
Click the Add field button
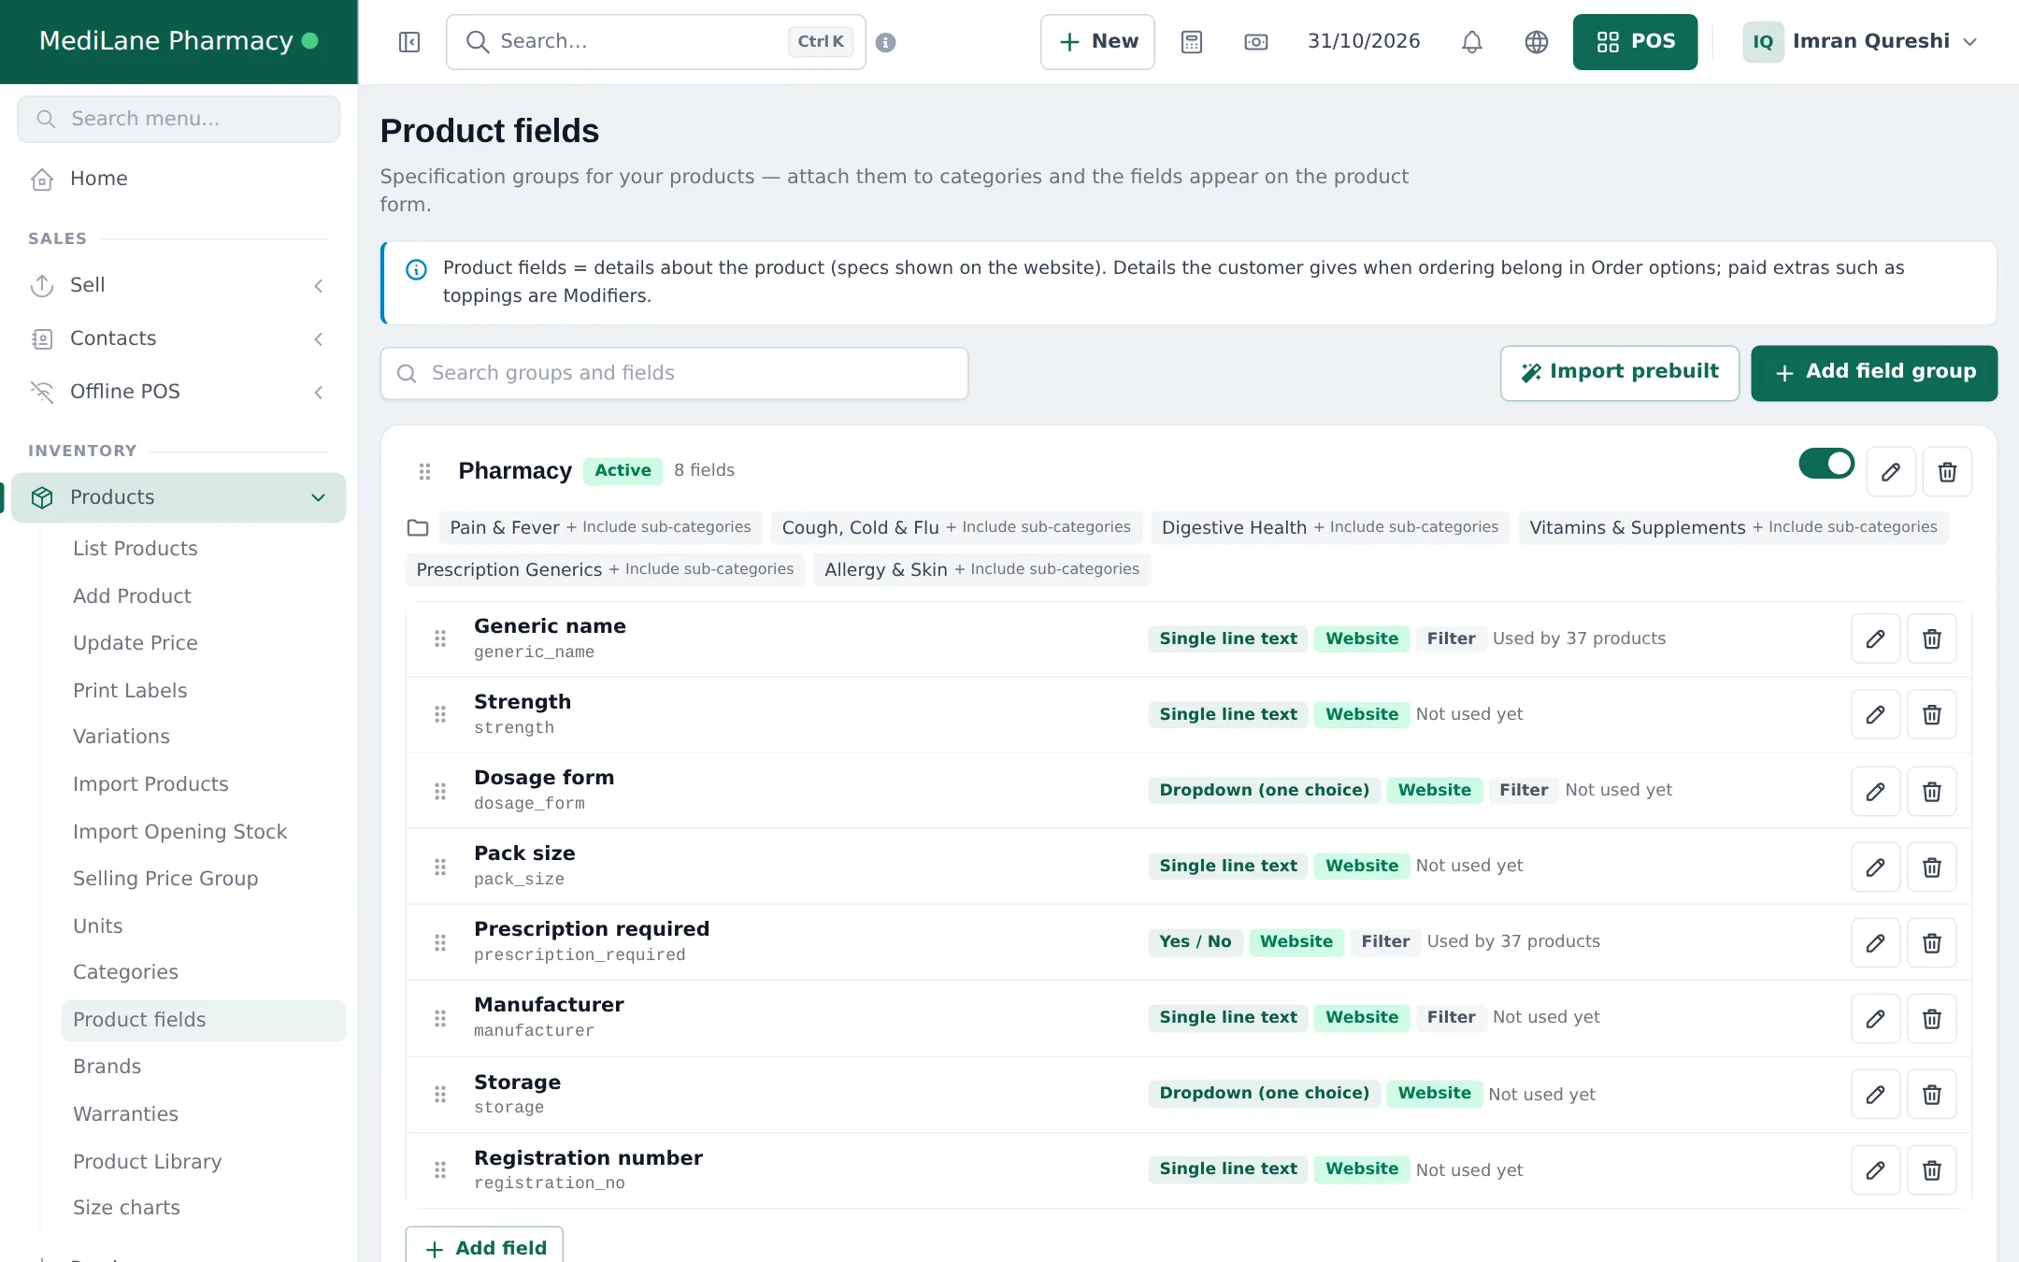coord(484,1247)
